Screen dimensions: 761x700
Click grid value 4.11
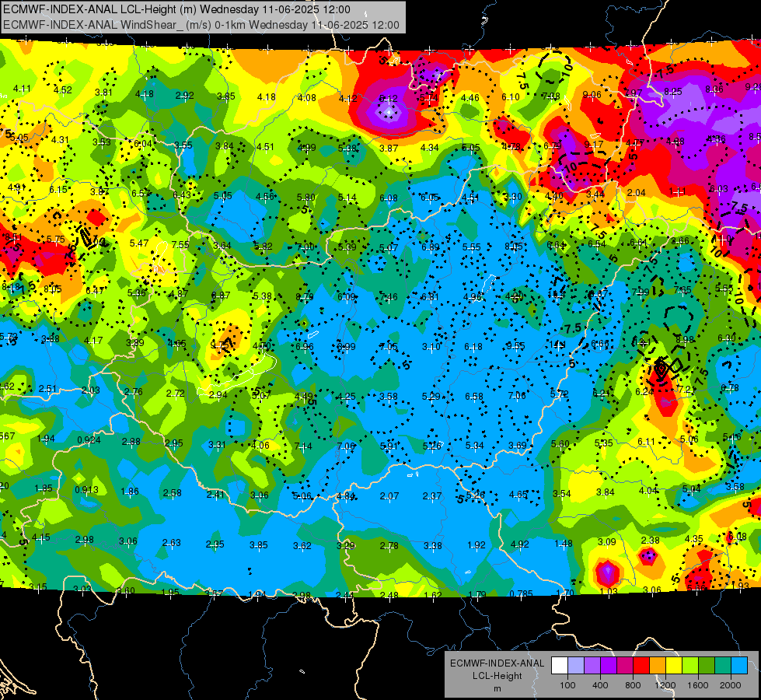(22, 89)
